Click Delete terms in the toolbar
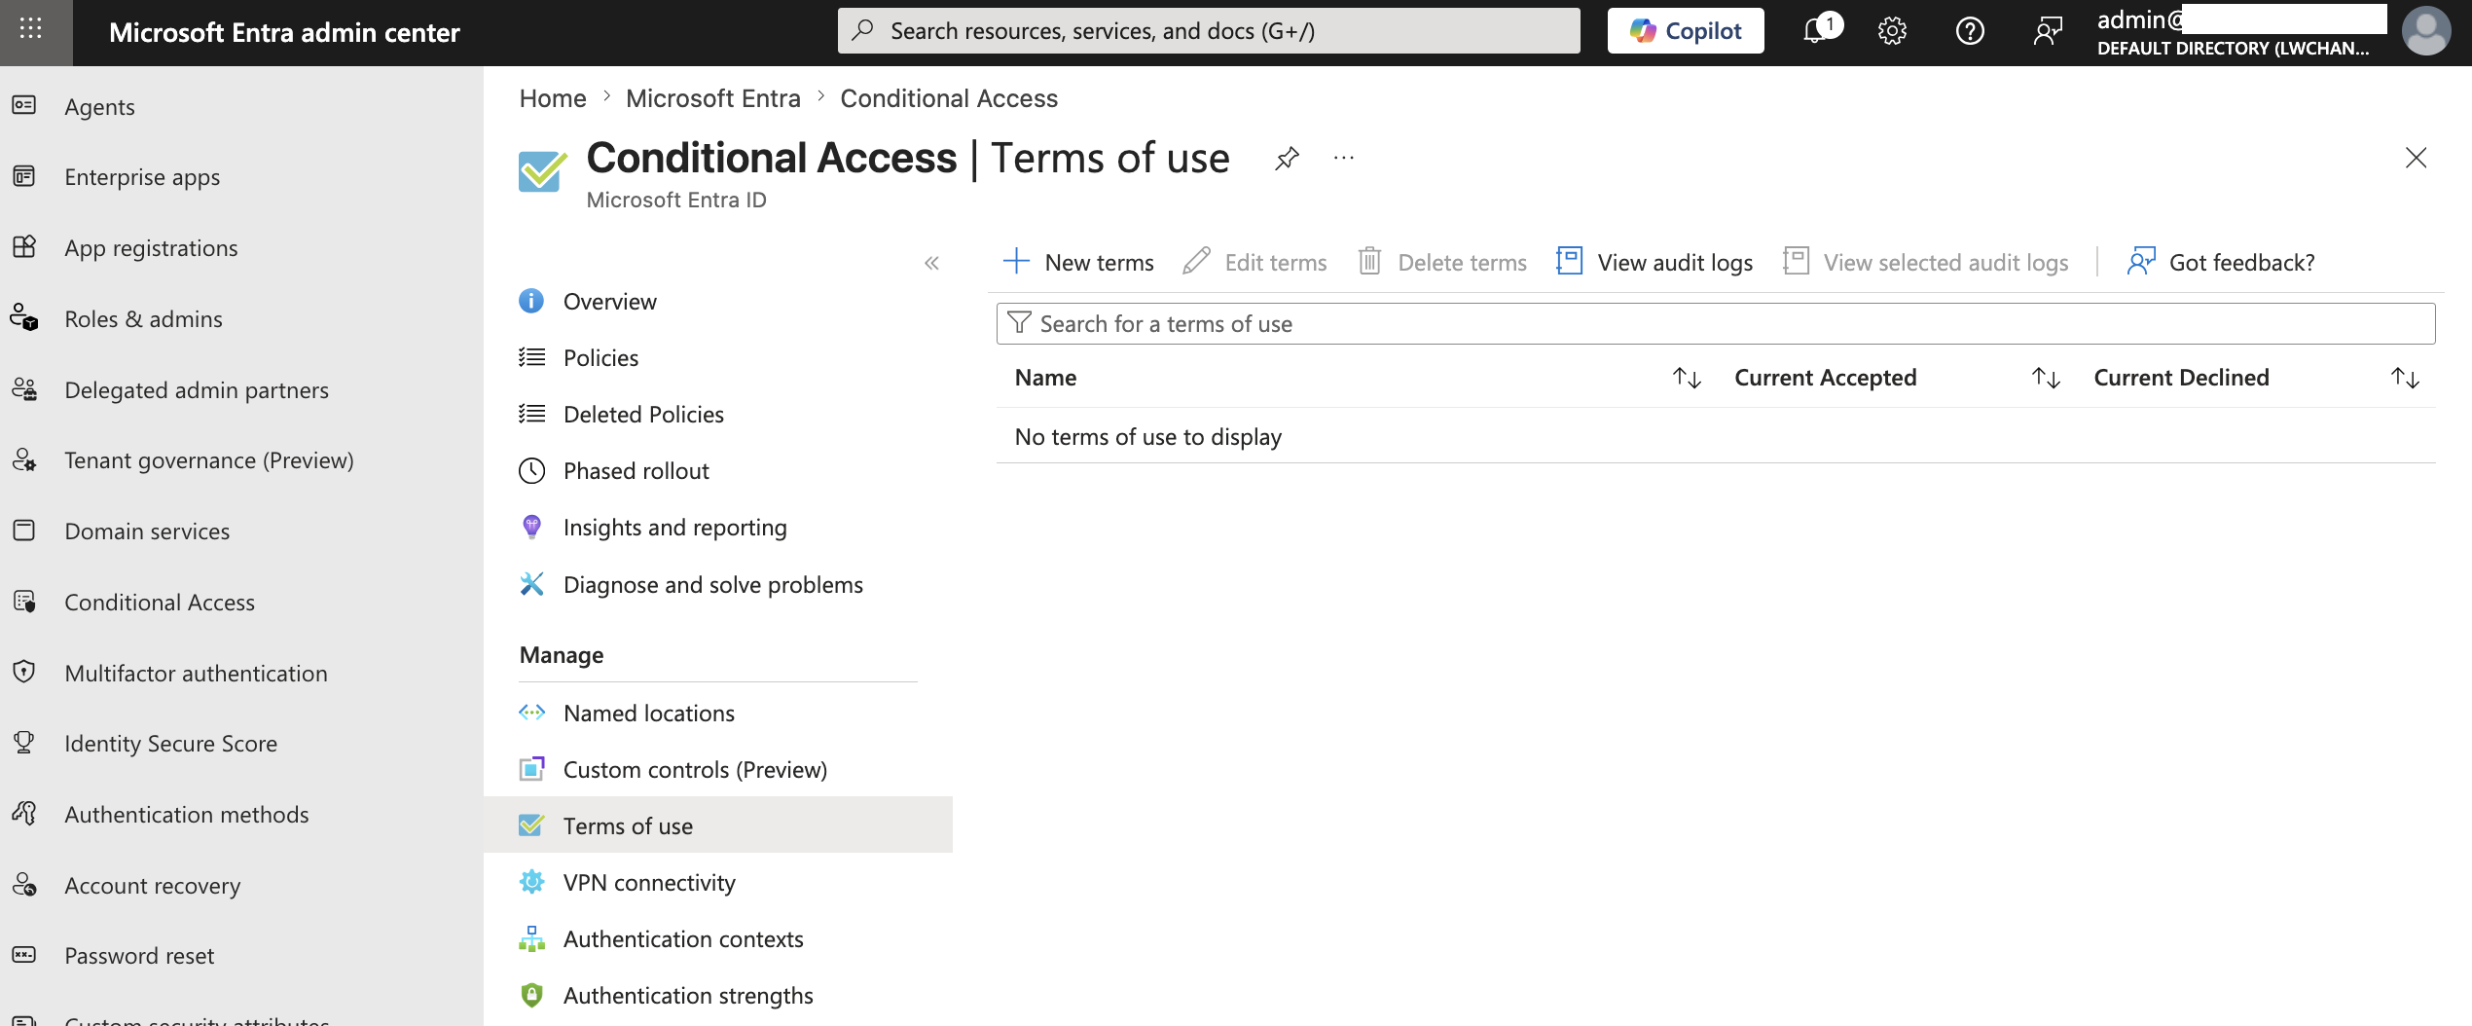The image size is (2472, 1026). coord(1442,262)
